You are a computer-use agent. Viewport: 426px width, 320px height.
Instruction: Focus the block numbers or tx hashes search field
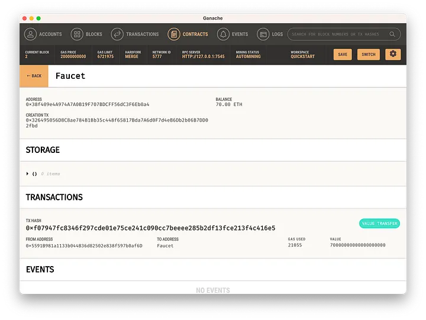tap(337, 34)
